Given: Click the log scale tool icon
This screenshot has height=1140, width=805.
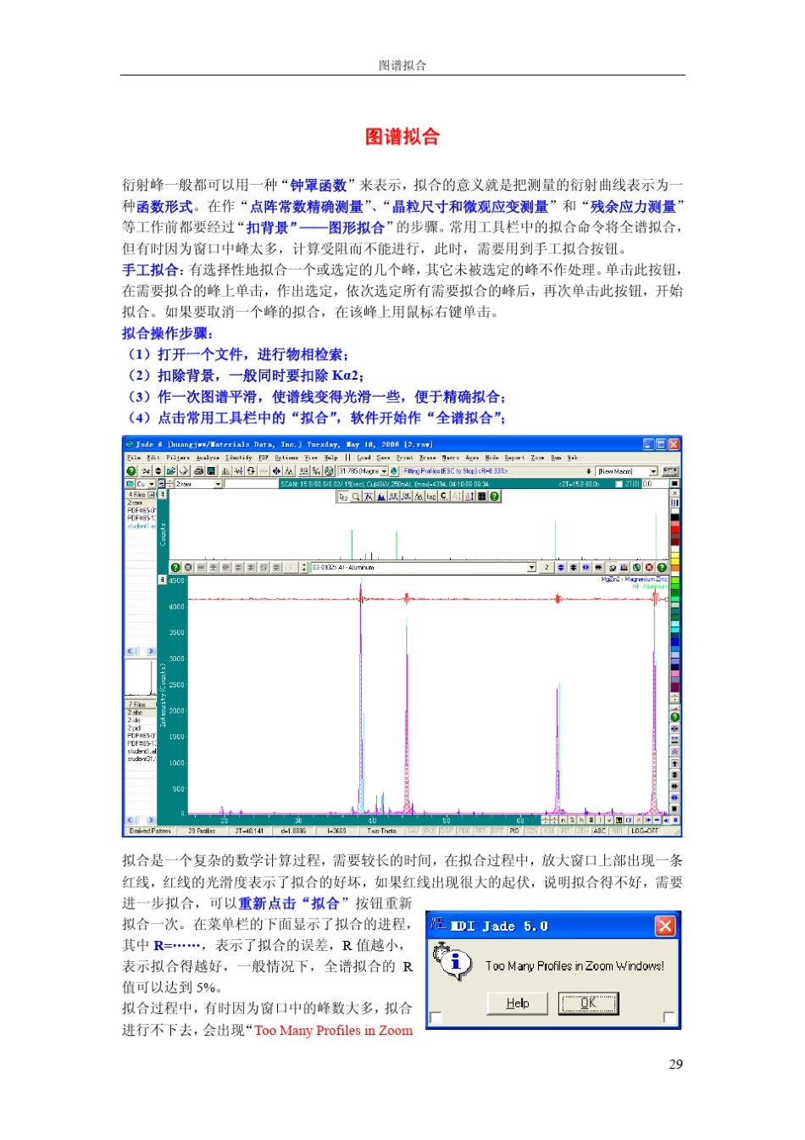Looking at the screenshot, I should pyautogui.click(x=430, y=496).
